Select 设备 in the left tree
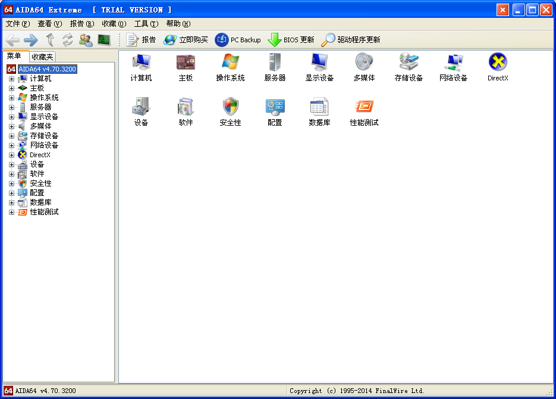The height and width of the screenshot is (399, 556). point(37,164)
